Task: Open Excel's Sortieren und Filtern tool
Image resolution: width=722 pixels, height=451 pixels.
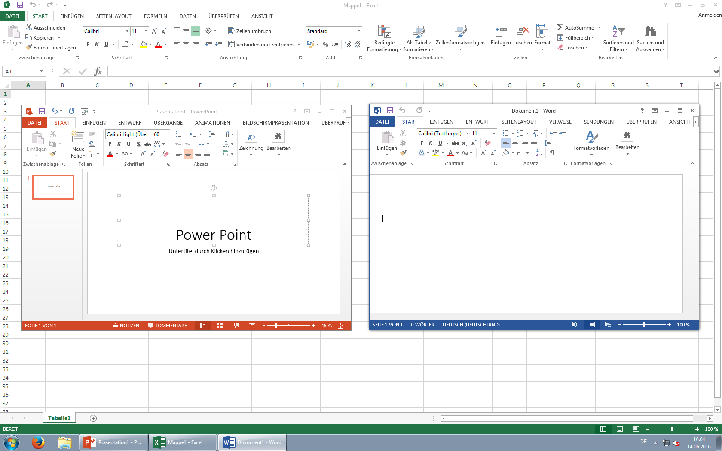Action: [618, 38]
